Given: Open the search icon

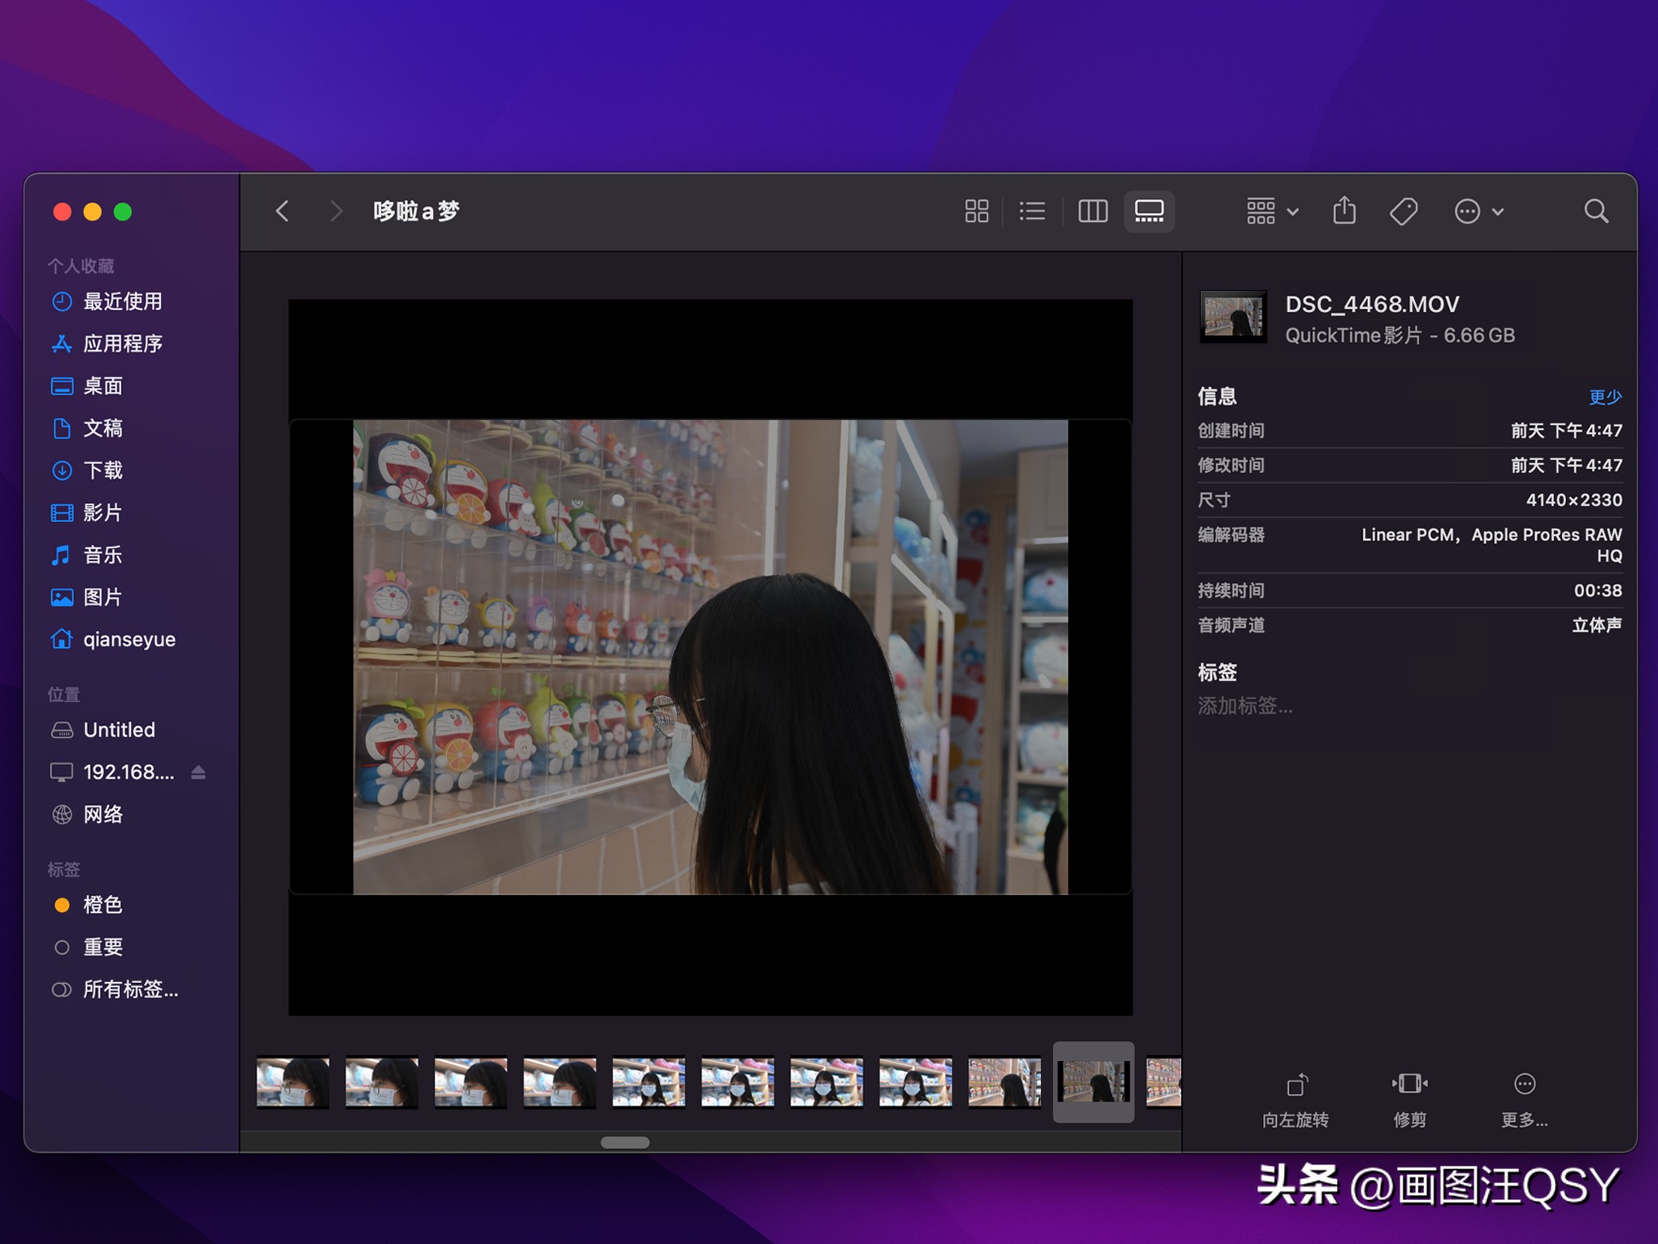Looking at the screenshot, I should 1596,211.
